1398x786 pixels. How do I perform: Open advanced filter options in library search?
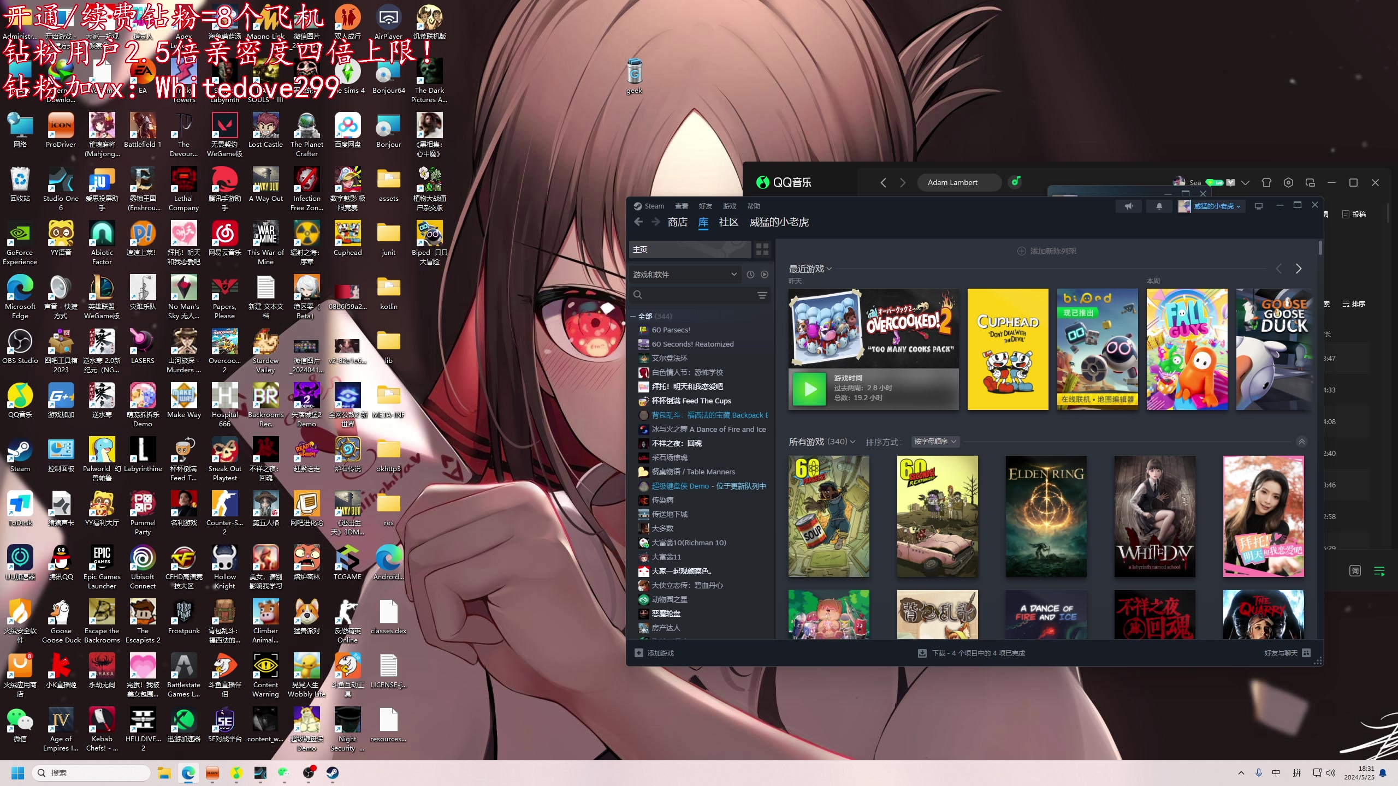762,295
